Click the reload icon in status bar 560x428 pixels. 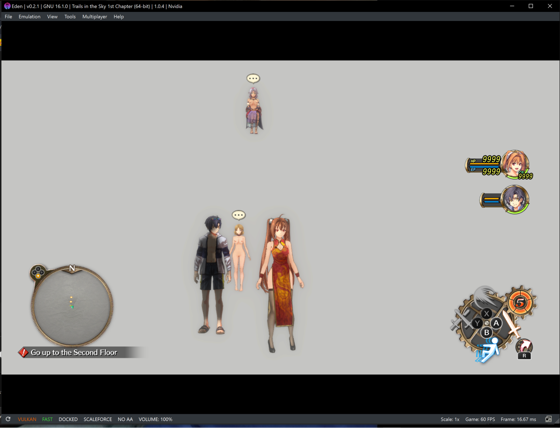(8, 419)
